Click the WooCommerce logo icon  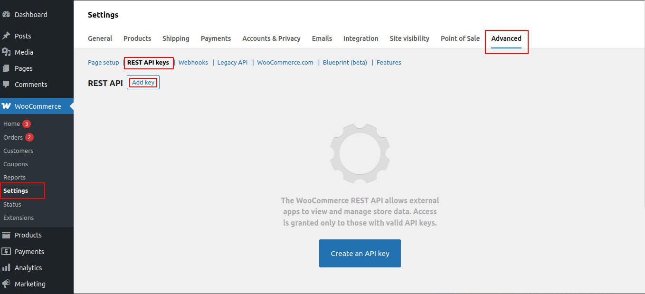(6, 106)
